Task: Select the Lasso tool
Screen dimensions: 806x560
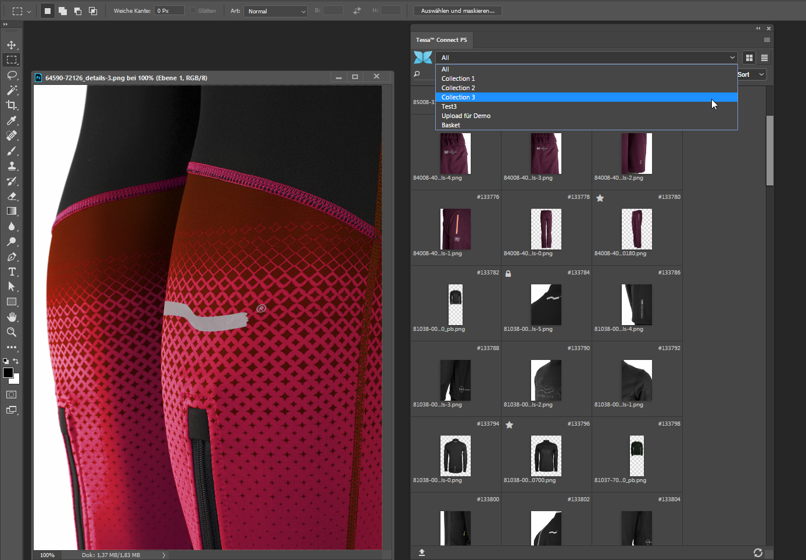Action: click(x=12, y=75)
